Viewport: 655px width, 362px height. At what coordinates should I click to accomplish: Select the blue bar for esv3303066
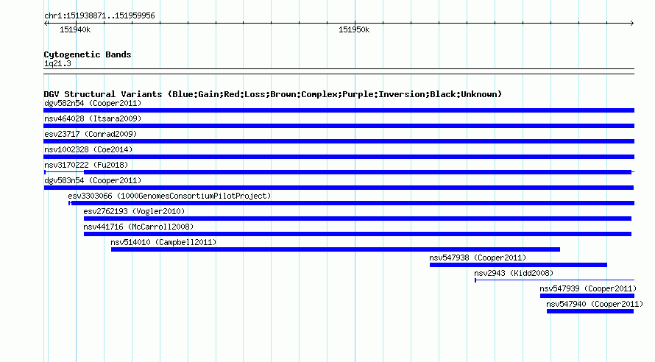point(352,203)
